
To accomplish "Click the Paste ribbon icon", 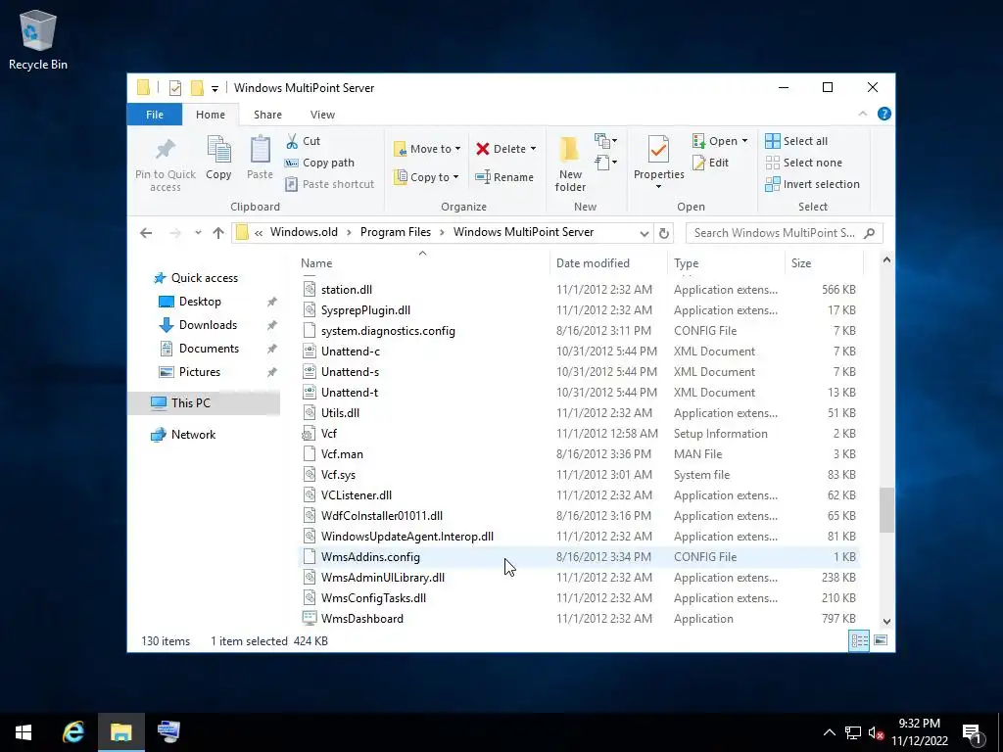I will click(x=260, y=150).
